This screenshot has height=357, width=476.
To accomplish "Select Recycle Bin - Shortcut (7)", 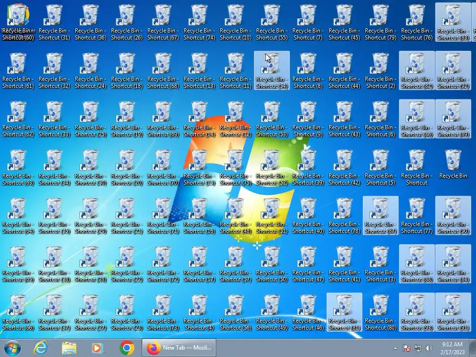I will tap(308, 22).
